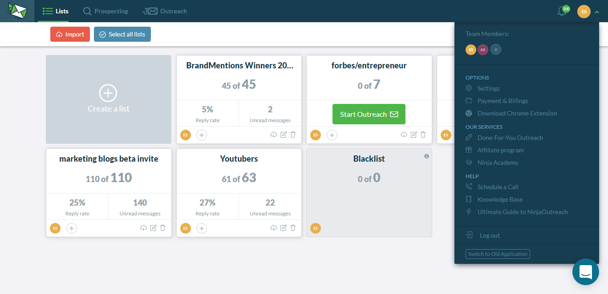The width and height of the screenshot is (608, 294).
Task: Download icon on BrandMentions Winners card
Action: (x=274, y=135)
